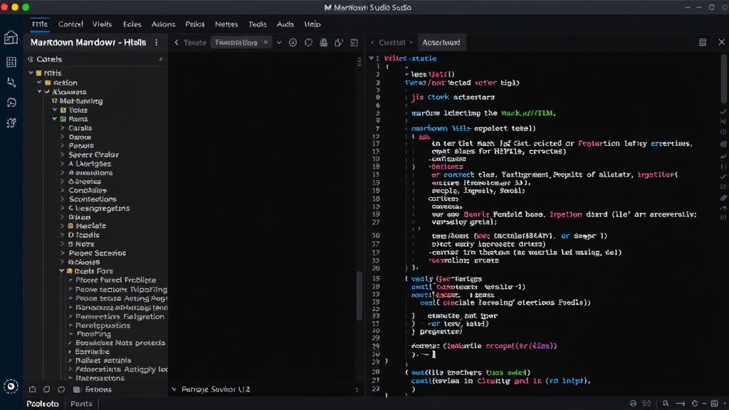
Task: Click the Cortull breadcrumb
Action: [x=392, y=42]
